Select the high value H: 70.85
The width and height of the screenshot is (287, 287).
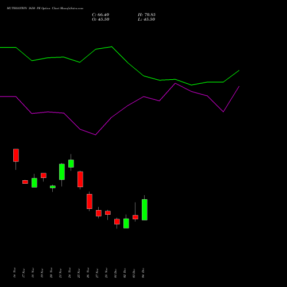[x=146, y=15]
